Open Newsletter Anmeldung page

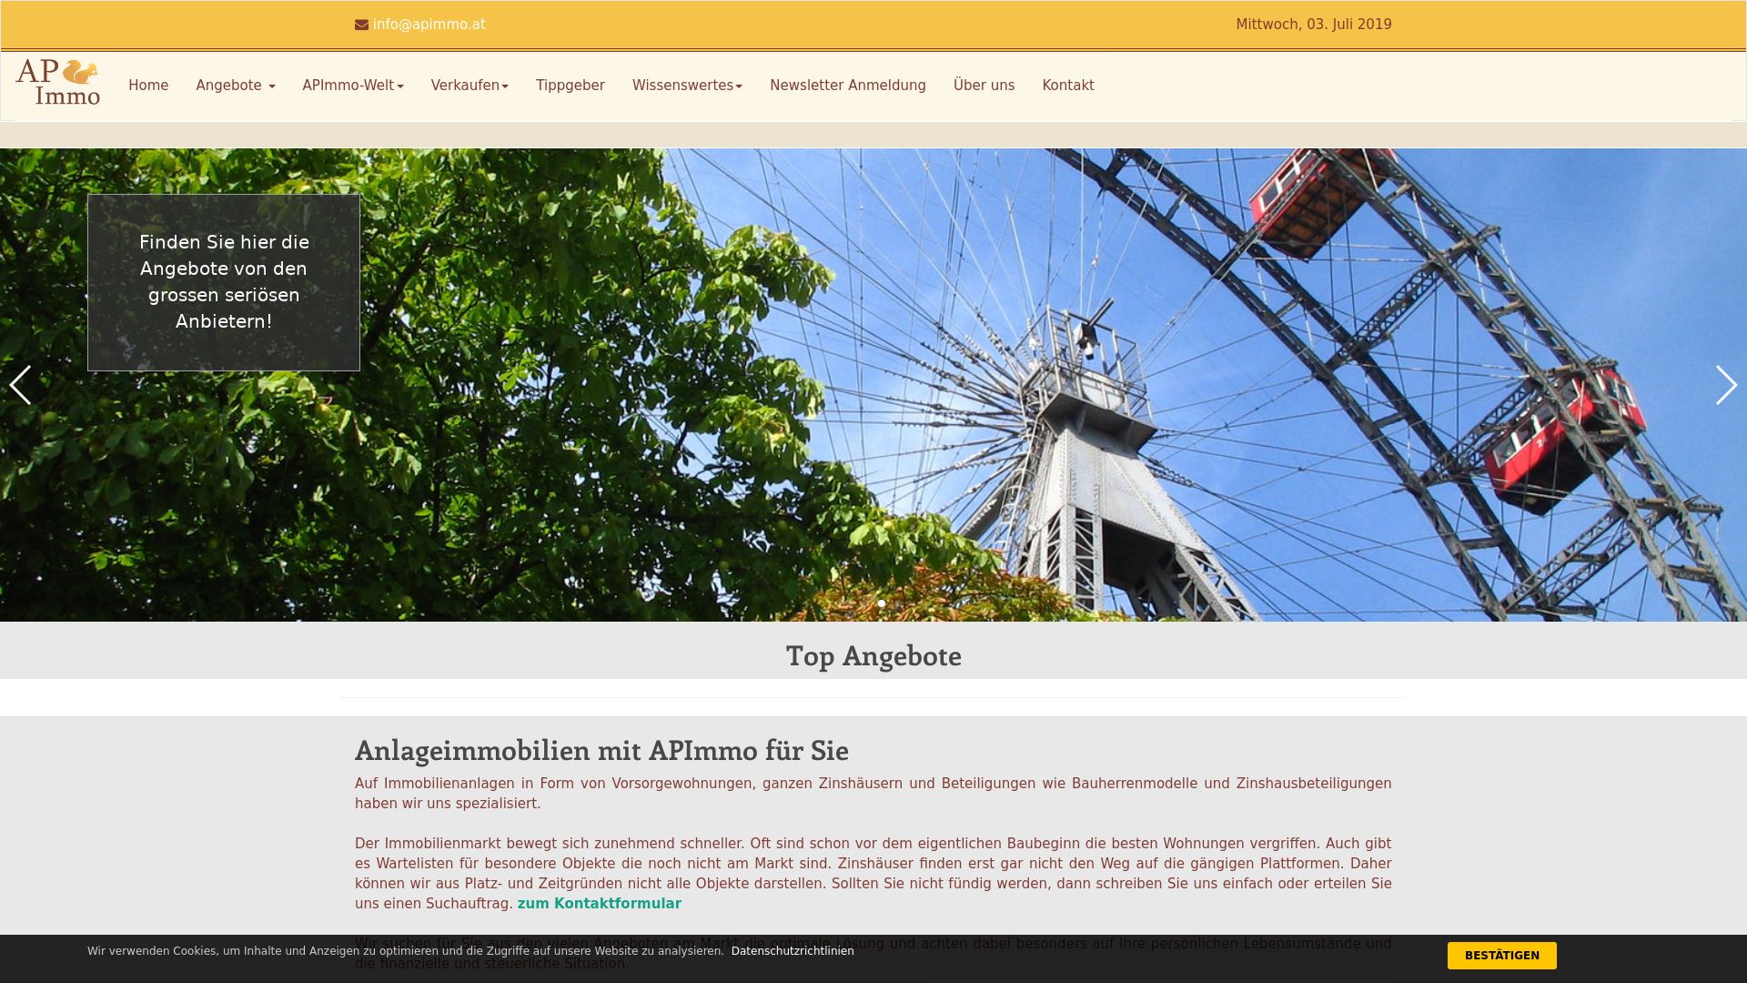coord(848,86)
